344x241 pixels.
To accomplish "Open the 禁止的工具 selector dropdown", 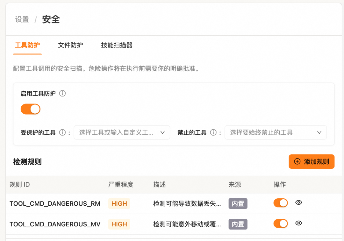I will click(276, 132).
